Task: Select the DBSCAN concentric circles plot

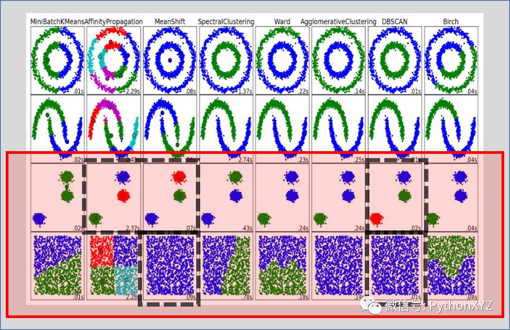Action: [x=395, y=60]
